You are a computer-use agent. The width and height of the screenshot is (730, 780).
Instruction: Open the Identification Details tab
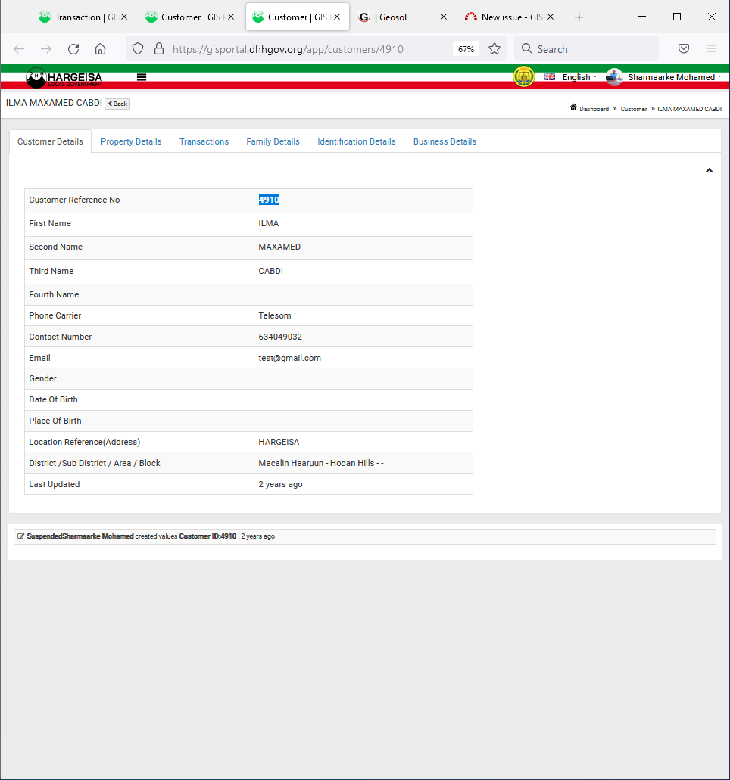pos(357,141)
